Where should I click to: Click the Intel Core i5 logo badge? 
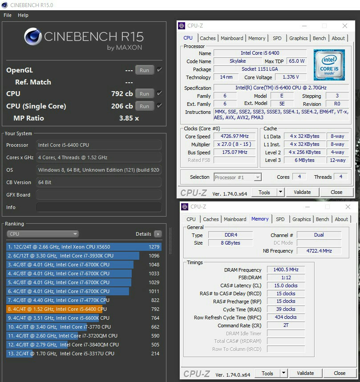[329, 65]
